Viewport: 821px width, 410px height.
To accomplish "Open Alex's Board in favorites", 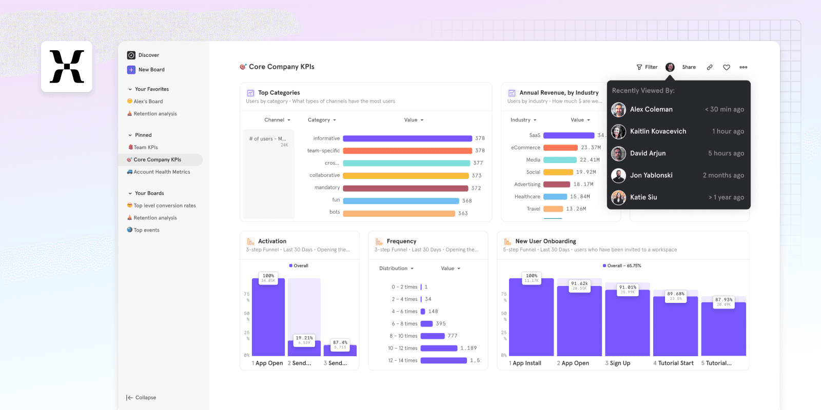I will coord(145,101).
